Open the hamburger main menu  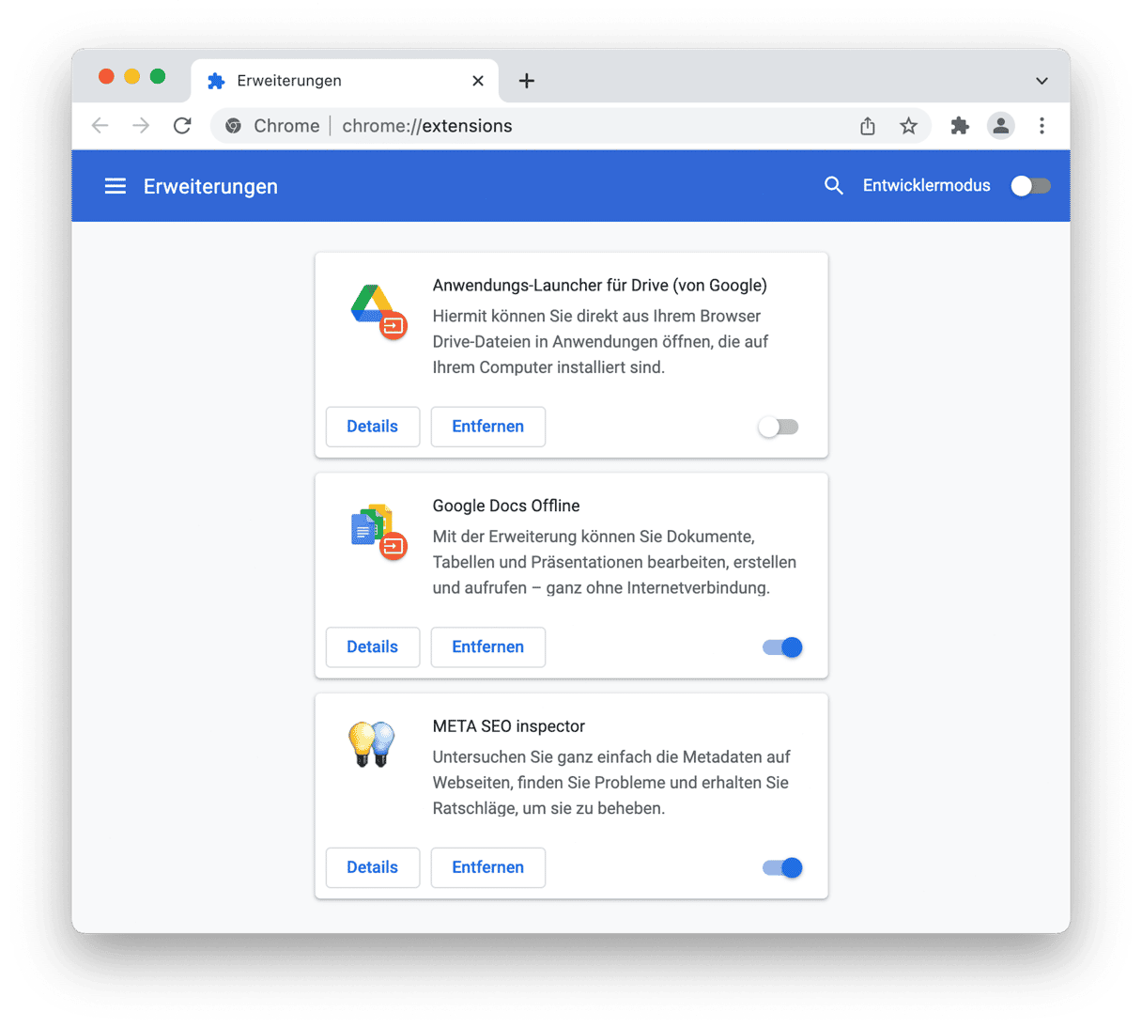pyautogui.click(x=115, y=186)
